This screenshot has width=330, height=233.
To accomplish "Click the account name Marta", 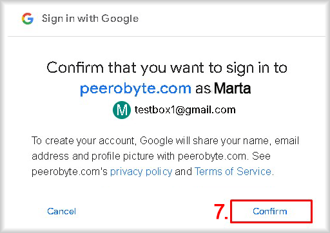I will click(233, 88).
